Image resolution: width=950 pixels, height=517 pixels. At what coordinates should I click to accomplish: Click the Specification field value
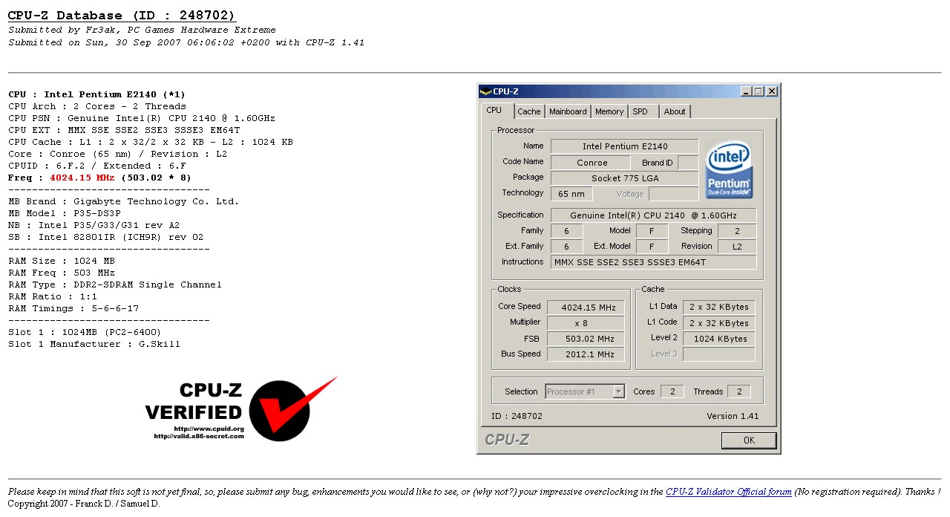(653, 215)
